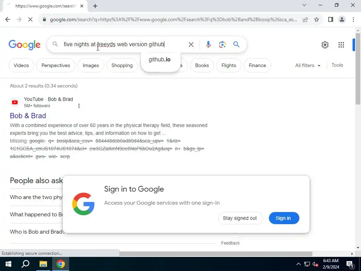Toggle the Chrome side panel
Image resolution: width=361 pixels, height=271 pixels.
pyautogui.click(x=330, y=20)
